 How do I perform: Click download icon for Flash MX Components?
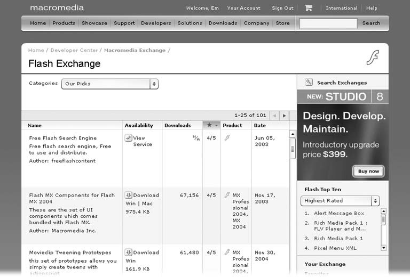pyautogui.click(x=128, y=195)
